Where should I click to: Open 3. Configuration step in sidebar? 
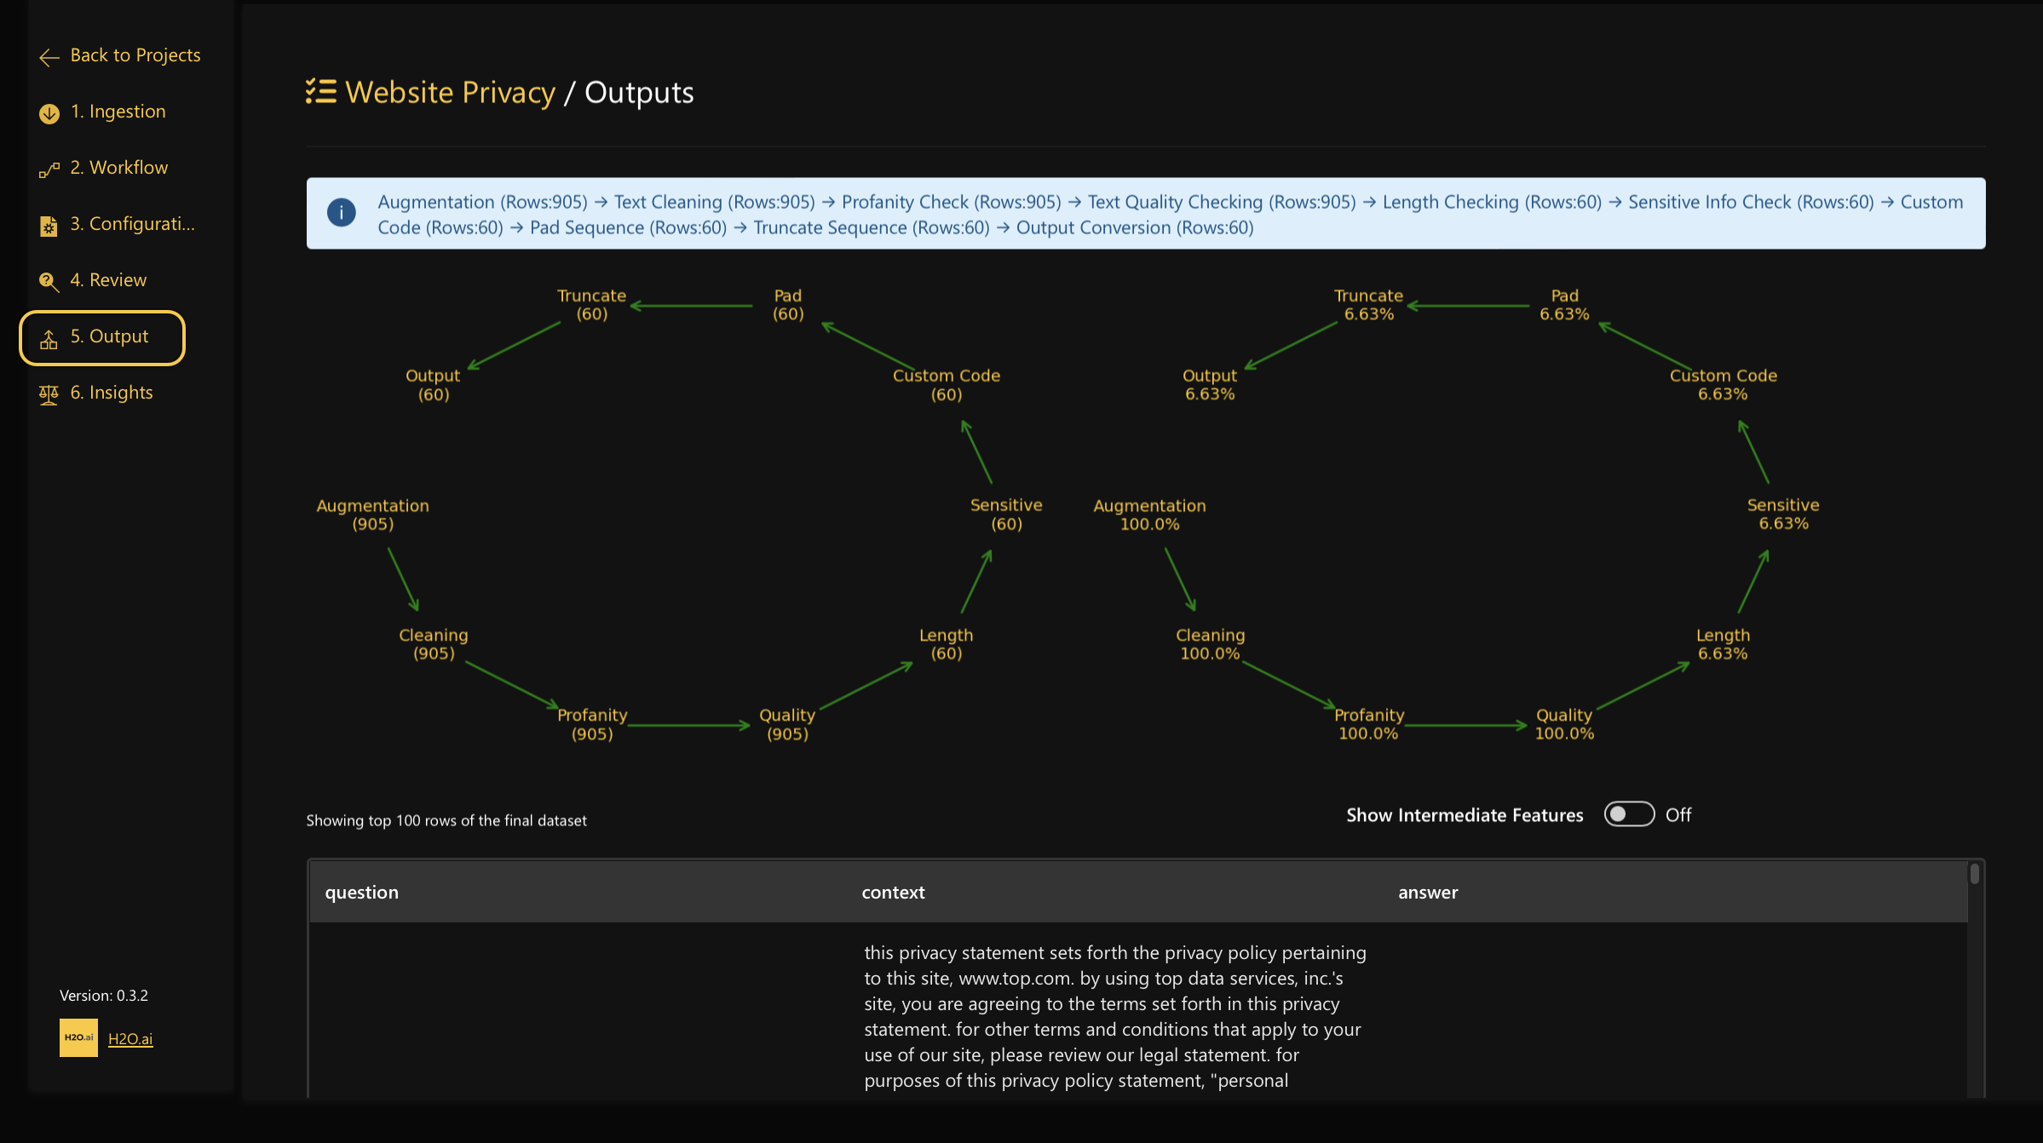[x=132, y=224]
